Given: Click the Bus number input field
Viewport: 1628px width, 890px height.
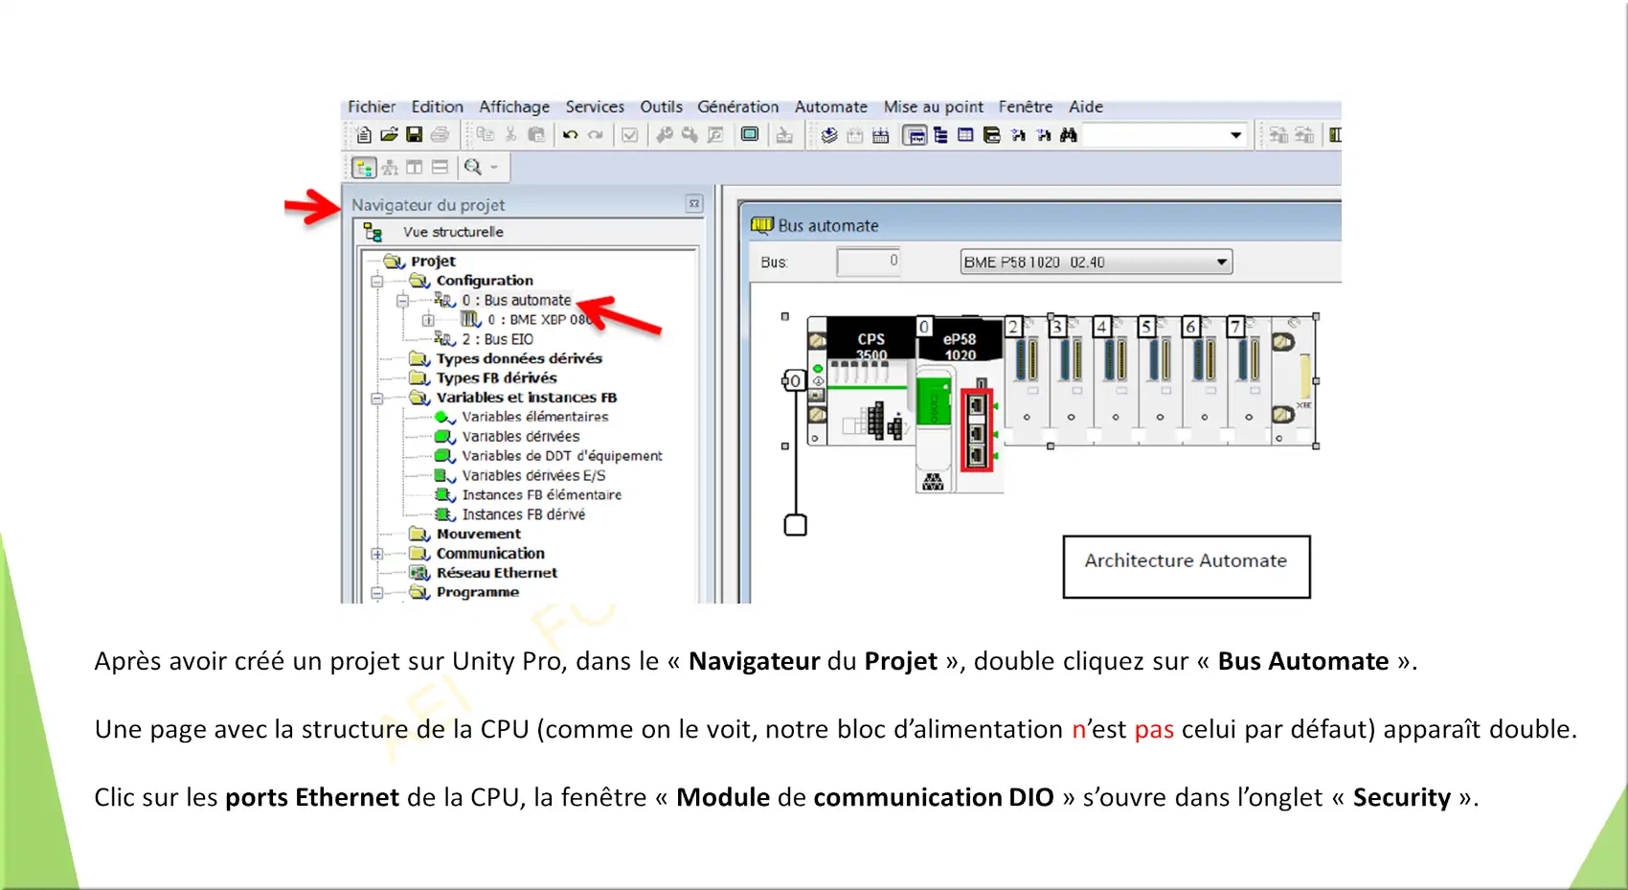Looking at the screenshot, I should pos(869,262).
